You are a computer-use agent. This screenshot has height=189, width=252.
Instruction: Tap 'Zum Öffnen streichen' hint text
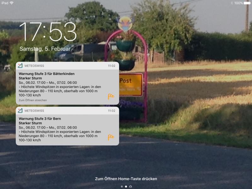[x=33, y=100]
